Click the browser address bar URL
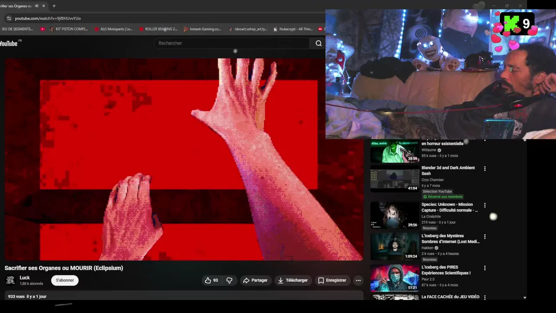This screenshot has height=313, width=556. (48, 18)
